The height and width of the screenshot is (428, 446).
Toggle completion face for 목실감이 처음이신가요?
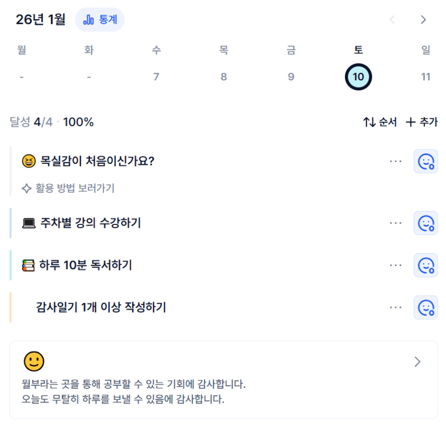pos(426,161)
